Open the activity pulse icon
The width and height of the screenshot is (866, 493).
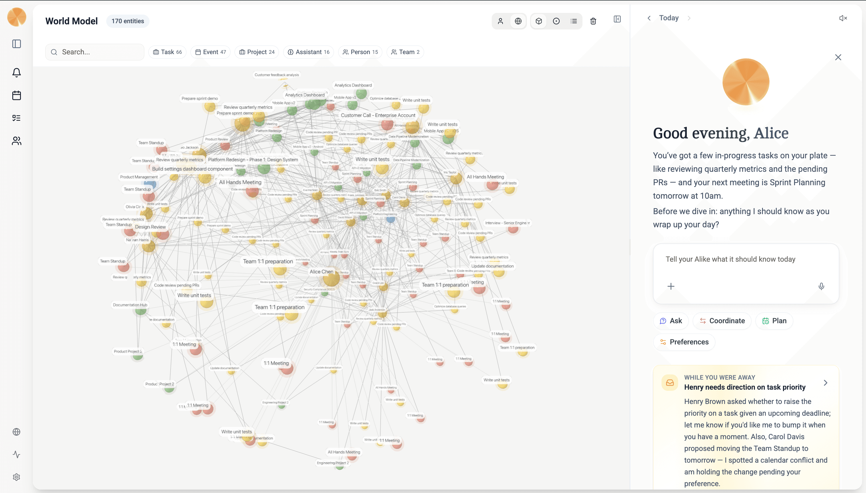pyautogui.click(x=16, y=454)
